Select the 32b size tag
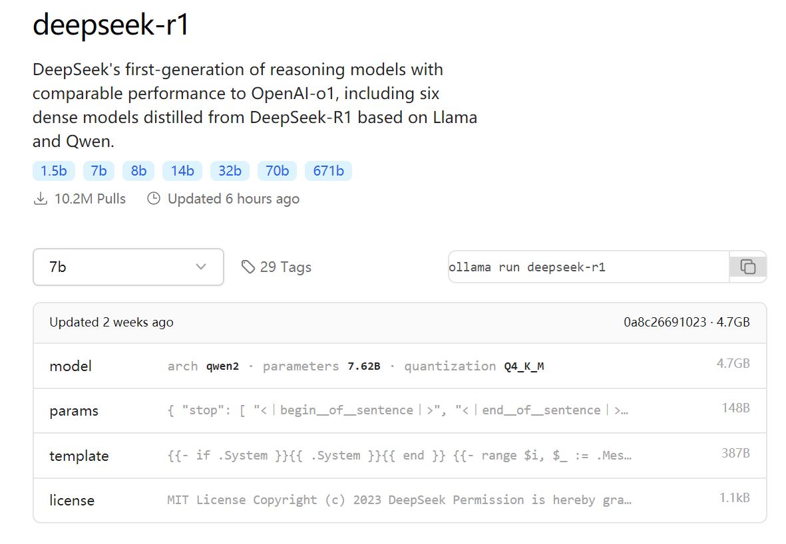The width and height of the screenshot is (786, 544). click(x=230, y=171)
